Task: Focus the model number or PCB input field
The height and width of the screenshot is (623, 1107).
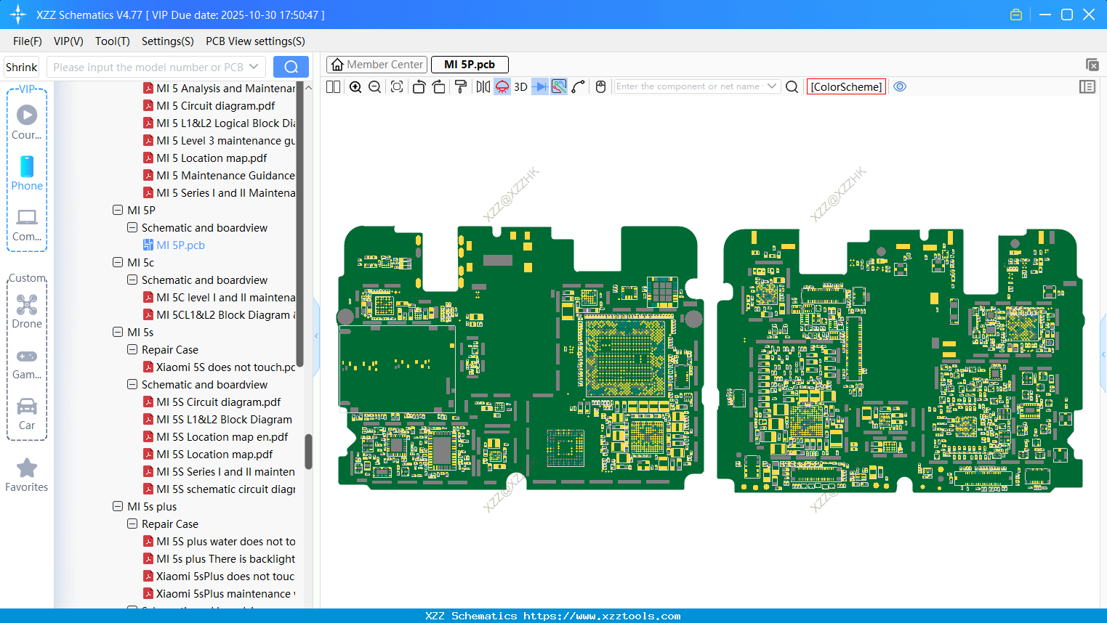Action: click(x=148, y=67)
